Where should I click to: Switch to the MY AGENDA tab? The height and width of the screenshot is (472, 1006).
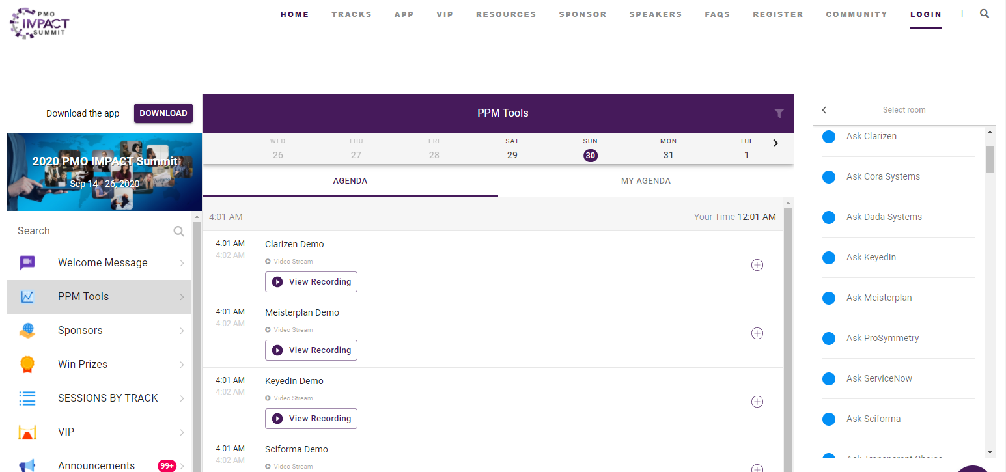tap(646, 181)
